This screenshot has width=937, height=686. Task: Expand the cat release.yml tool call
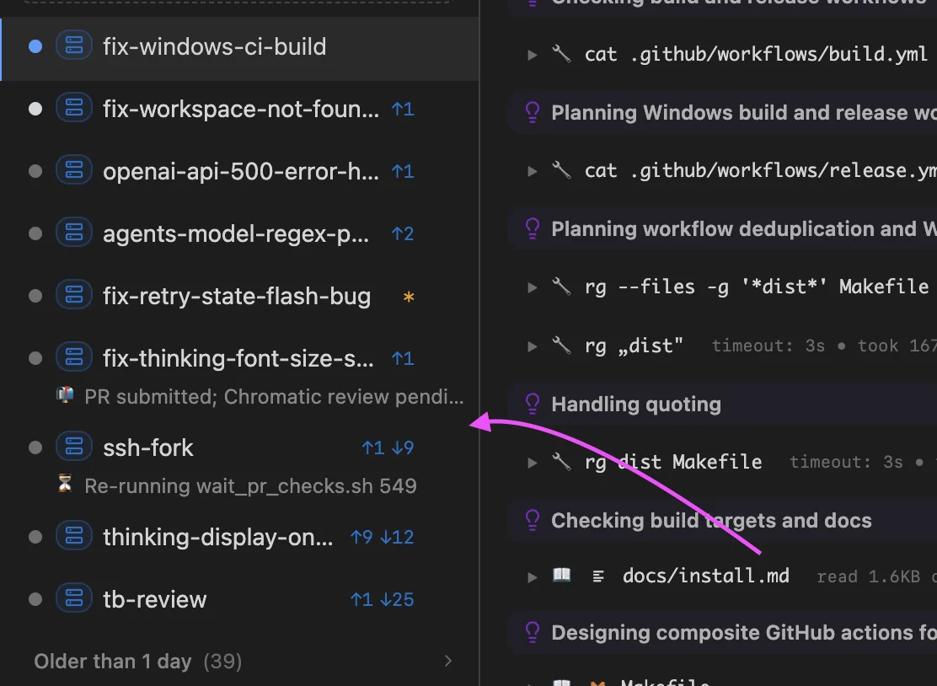pyautogui.click(x=533, y=171)
